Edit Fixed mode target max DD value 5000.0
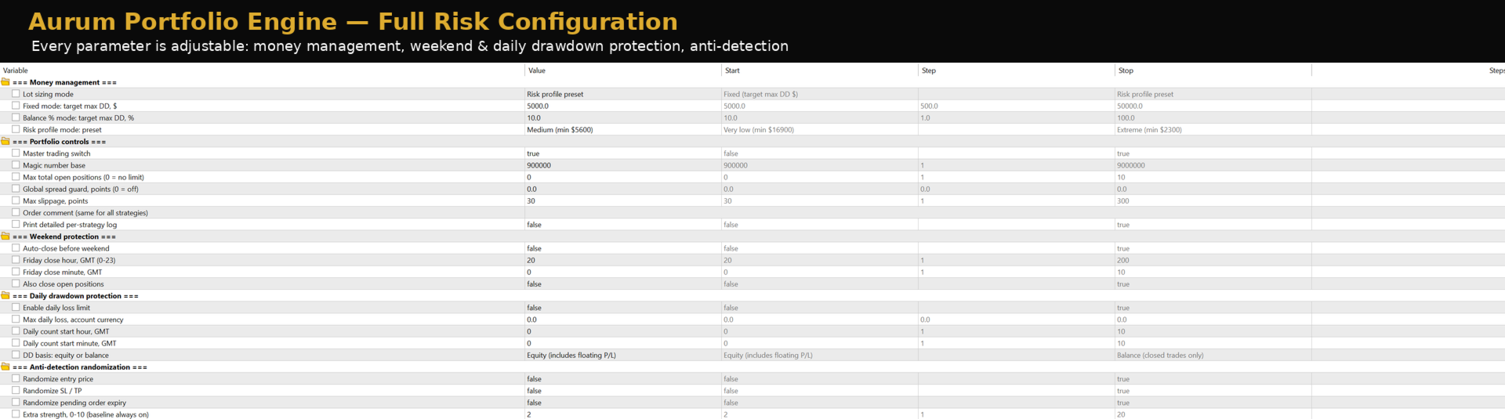The image size is (1505, 419). pos(623,106)
